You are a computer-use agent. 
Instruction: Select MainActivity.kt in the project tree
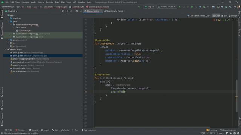pos(23,31)
